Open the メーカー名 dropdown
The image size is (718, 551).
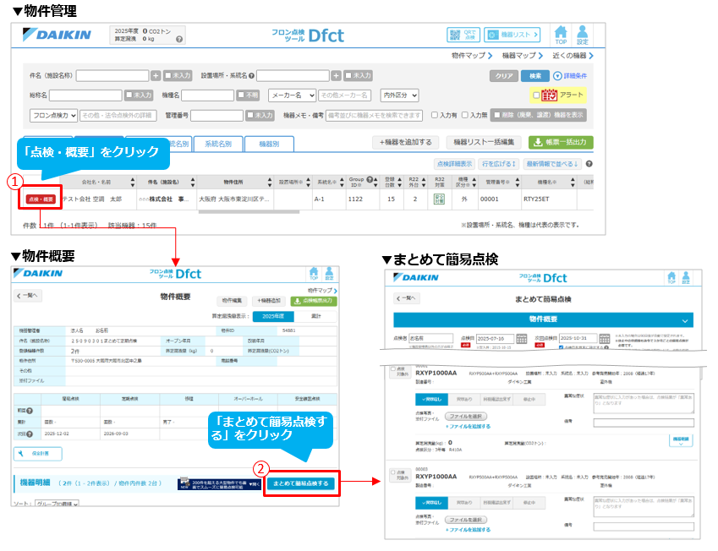[x=292, y=95]
